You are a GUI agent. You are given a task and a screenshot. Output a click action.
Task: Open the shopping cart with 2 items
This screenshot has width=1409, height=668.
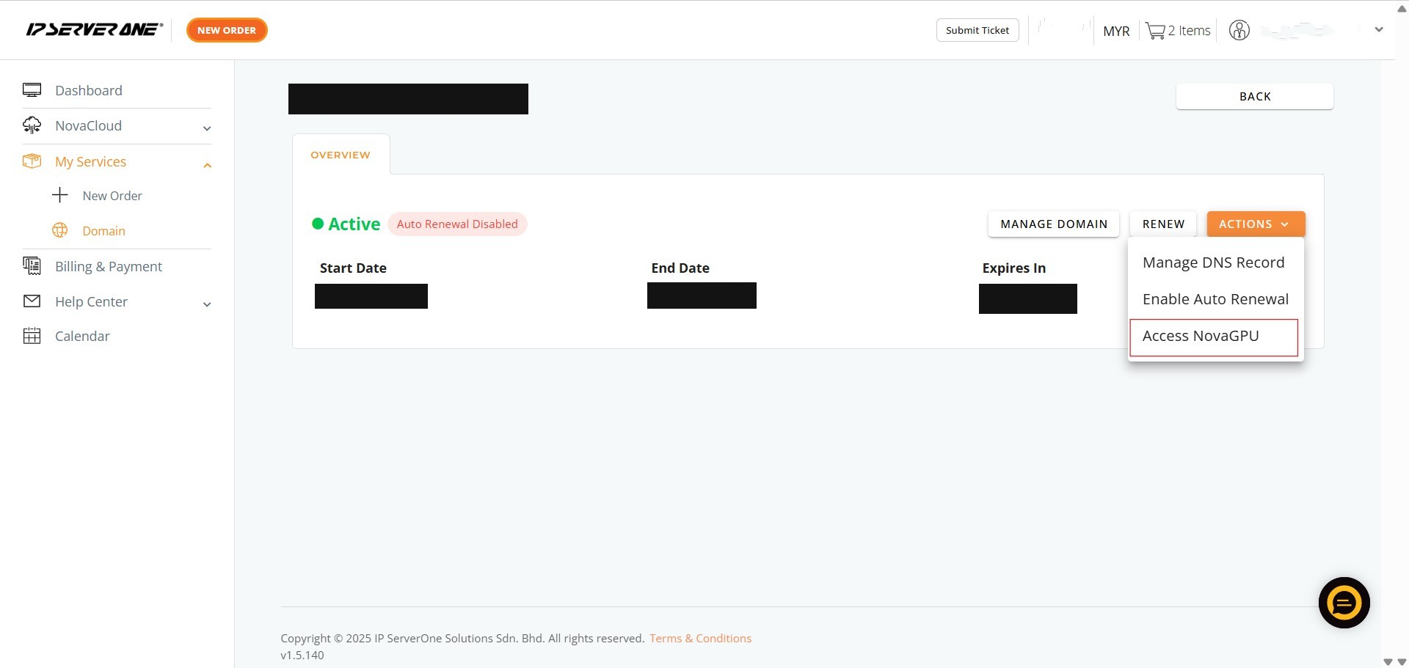(x=1178, y=31)
